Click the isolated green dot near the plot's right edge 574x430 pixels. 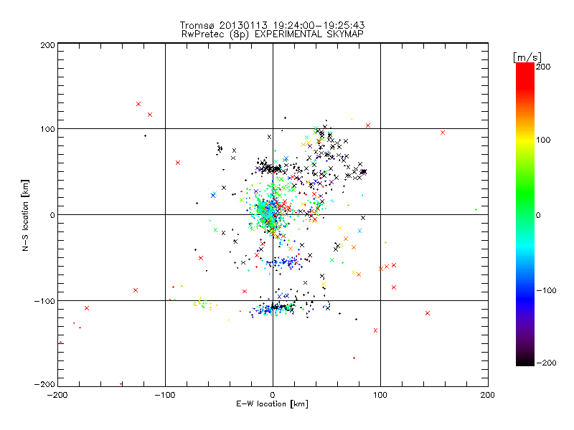tap(476, 209)
